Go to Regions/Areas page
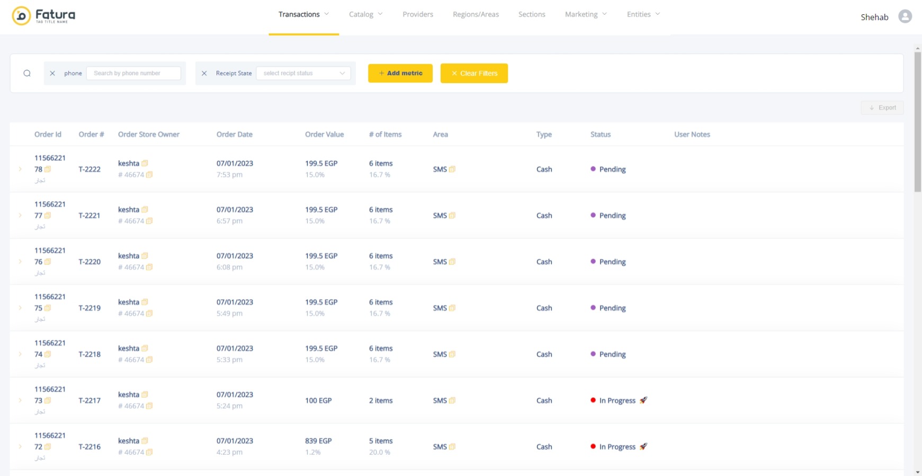Viewport: 922px width, 476px height. point(476,14)
